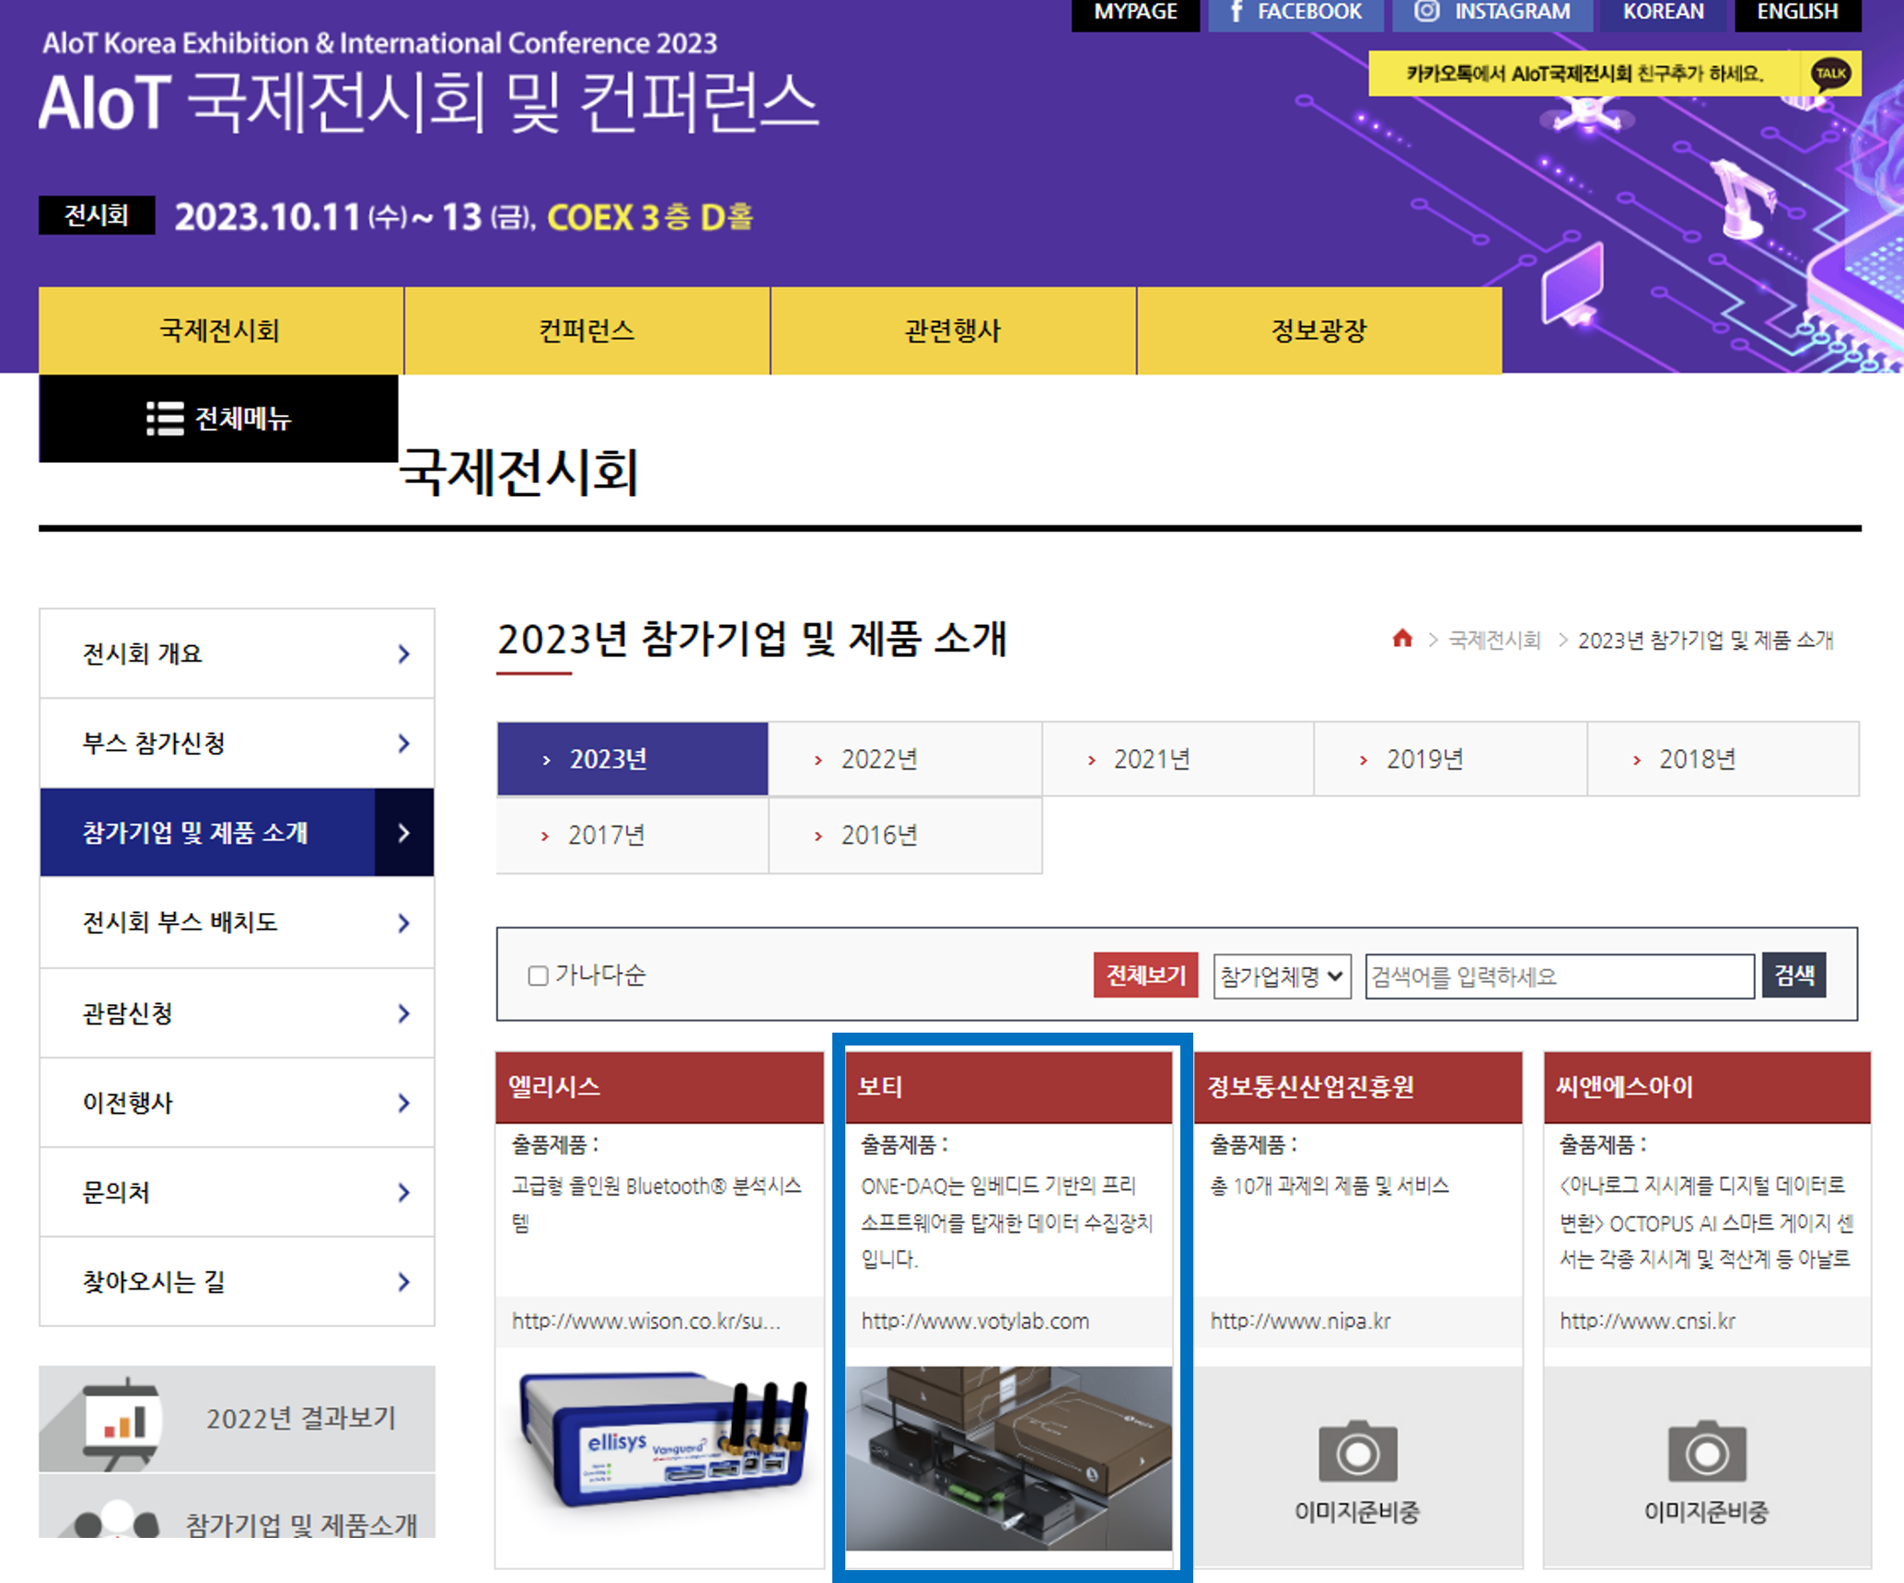Viewport: 1904px width, 1583px height.
Task: Click the ellisys analyzer product image
Action: coord(663,1440)
